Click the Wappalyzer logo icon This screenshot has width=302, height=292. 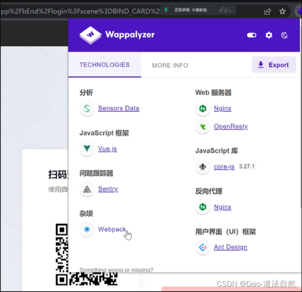click(90, 35)
